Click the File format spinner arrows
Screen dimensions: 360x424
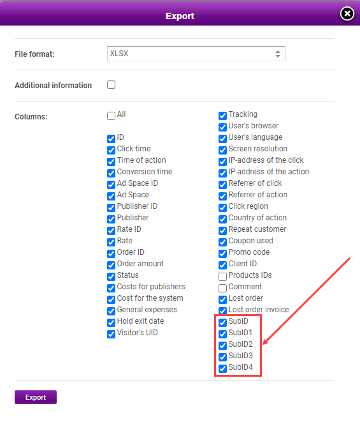pyautogui.click(x=278, y=54)
